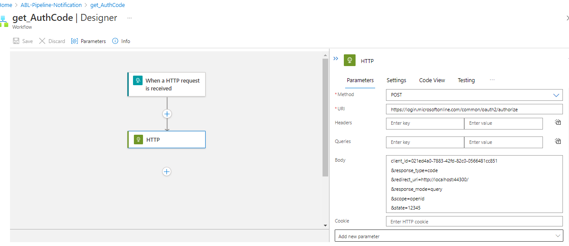
Task: Click the Save label
Action: pyautogui.click(x=27, y=41)
